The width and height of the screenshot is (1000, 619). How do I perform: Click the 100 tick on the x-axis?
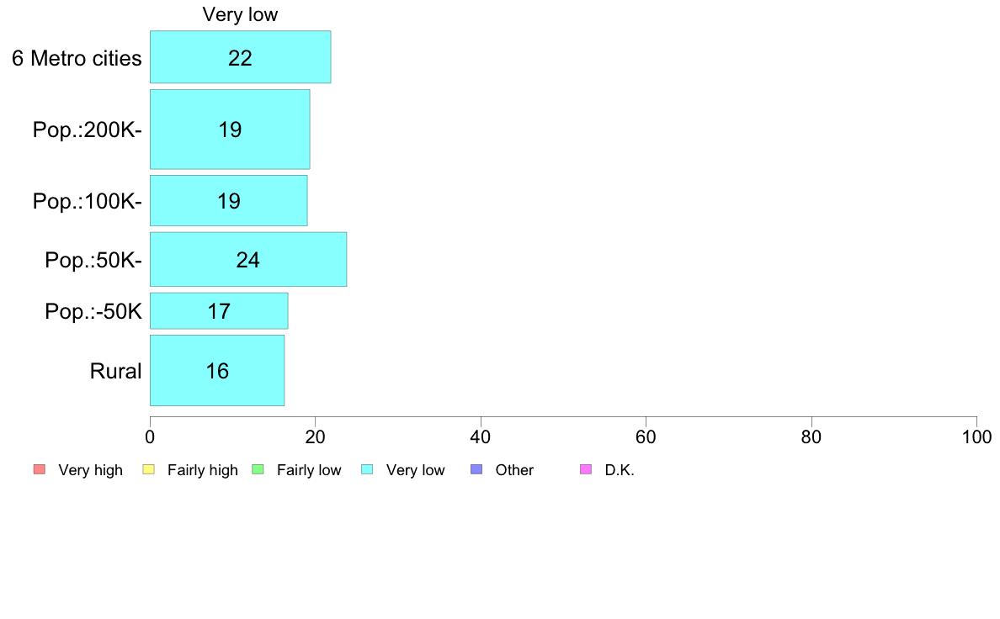pos(977,436)
